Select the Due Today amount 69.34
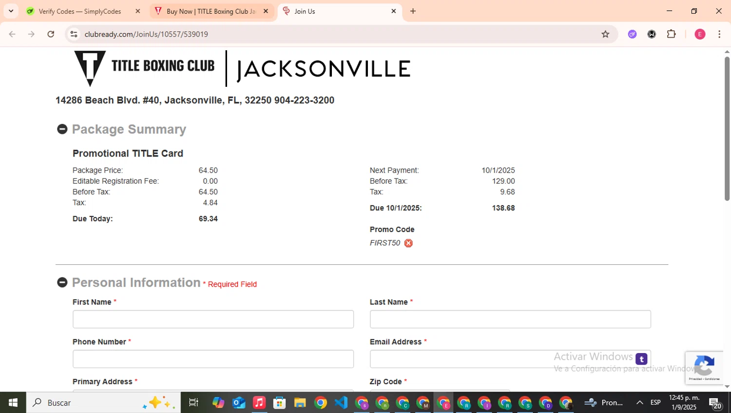The width and height of the screenshot is (731, 413). [208, 219]
